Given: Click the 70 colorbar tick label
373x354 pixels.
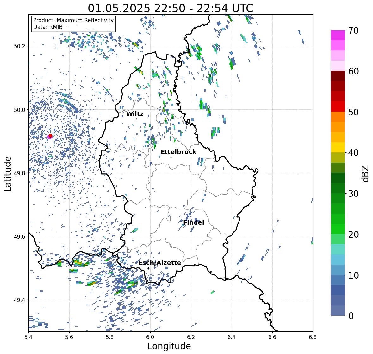Looking at the screenshot, I should tap(353, 30).
